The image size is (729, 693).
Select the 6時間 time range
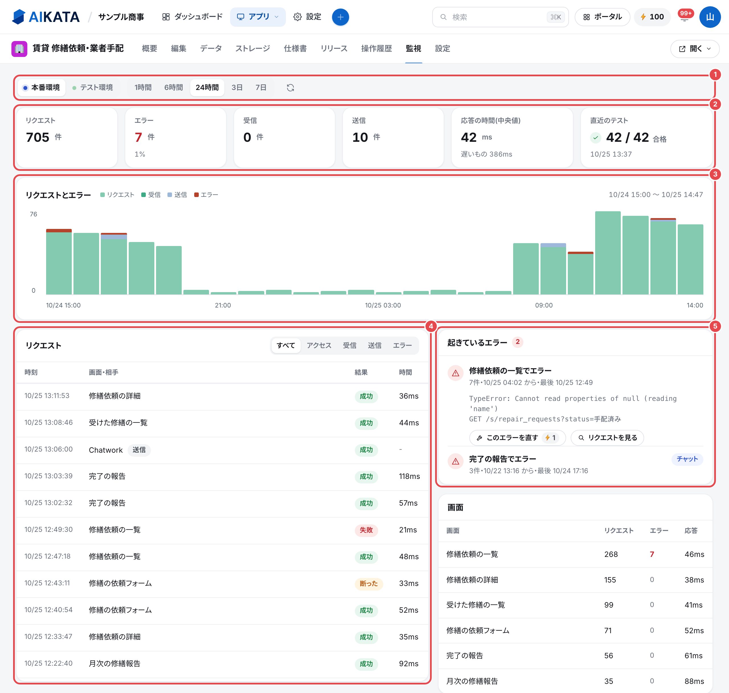point(173,87)
